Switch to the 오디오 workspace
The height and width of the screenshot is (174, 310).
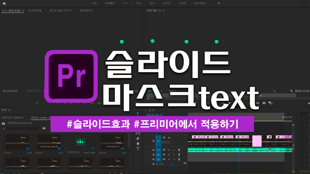[166, 3]
